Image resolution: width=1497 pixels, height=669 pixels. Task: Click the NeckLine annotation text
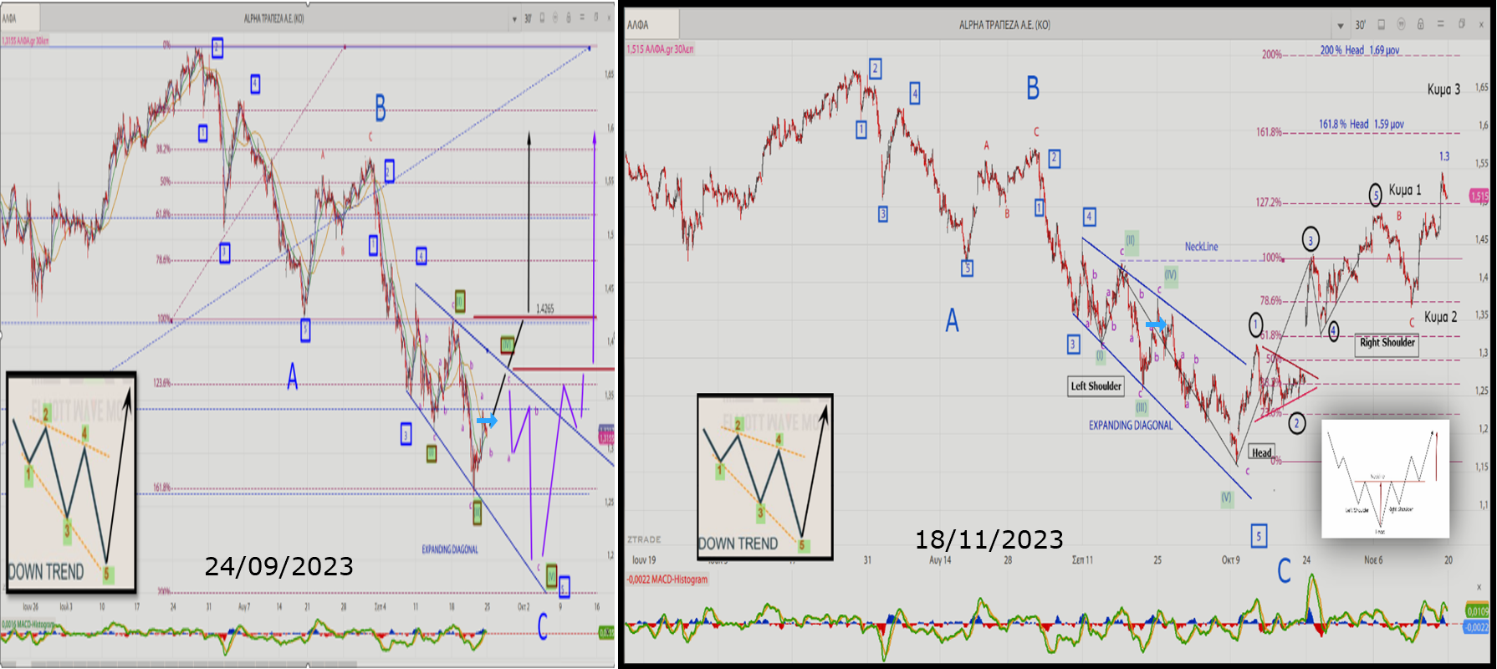pos(1201,247)
